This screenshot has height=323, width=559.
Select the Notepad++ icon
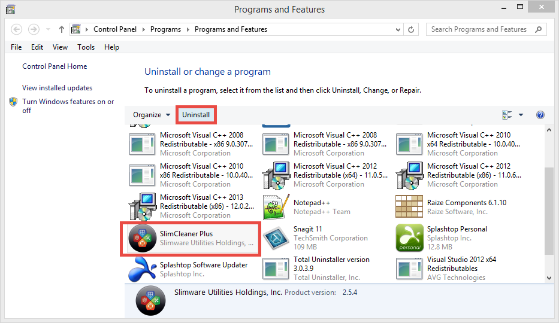(x=276, y=207)
